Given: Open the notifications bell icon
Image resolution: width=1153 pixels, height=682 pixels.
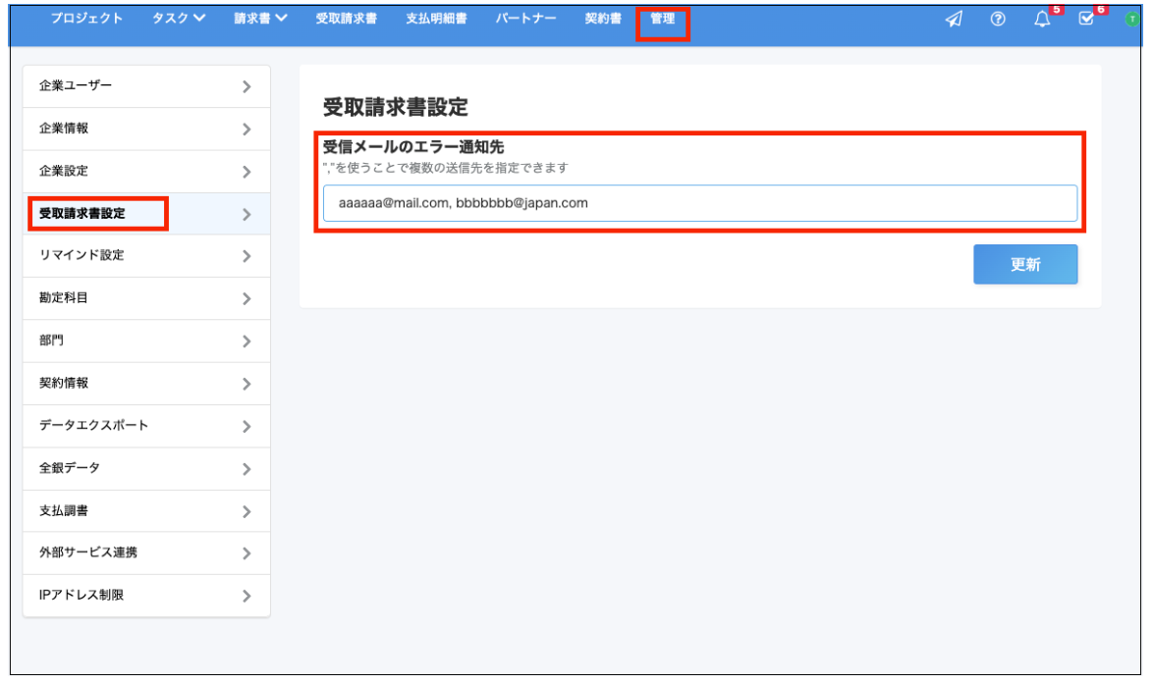Looking at the screenshot, I should 1042,19.
